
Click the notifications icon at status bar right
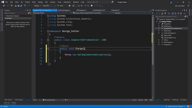(188, 106)
